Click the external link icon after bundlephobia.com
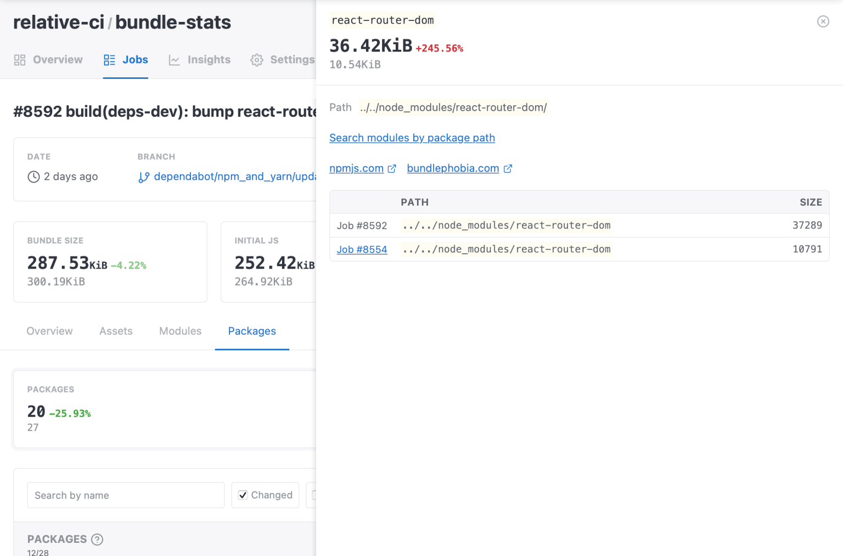843x556 pixels. click(x=508, y=169)
